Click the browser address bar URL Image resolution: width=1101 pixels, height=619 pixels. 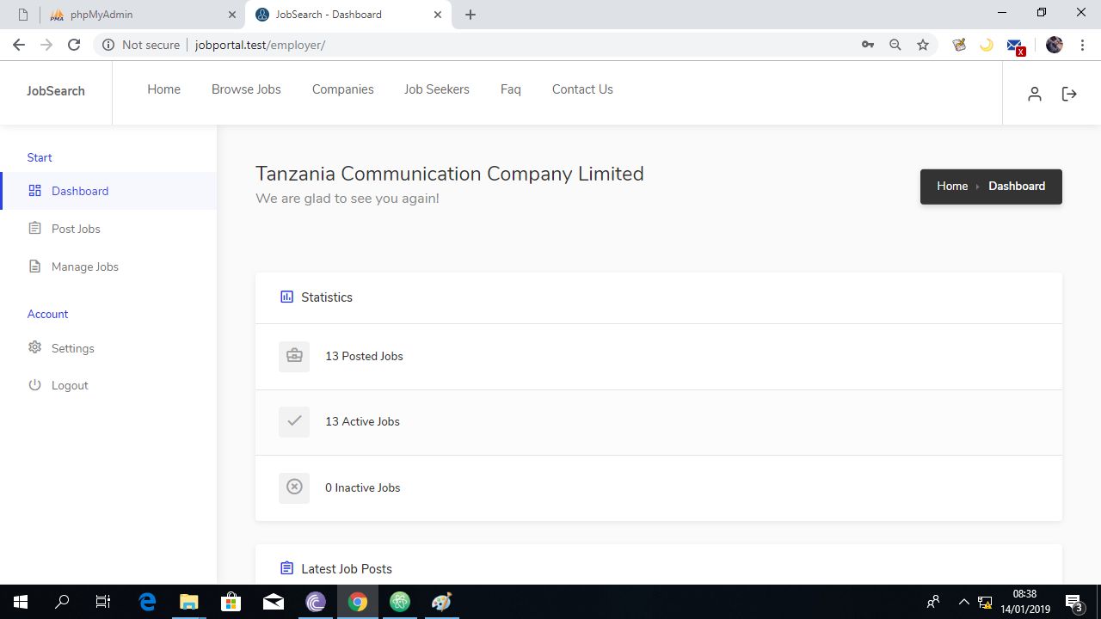tap(260, 45)
